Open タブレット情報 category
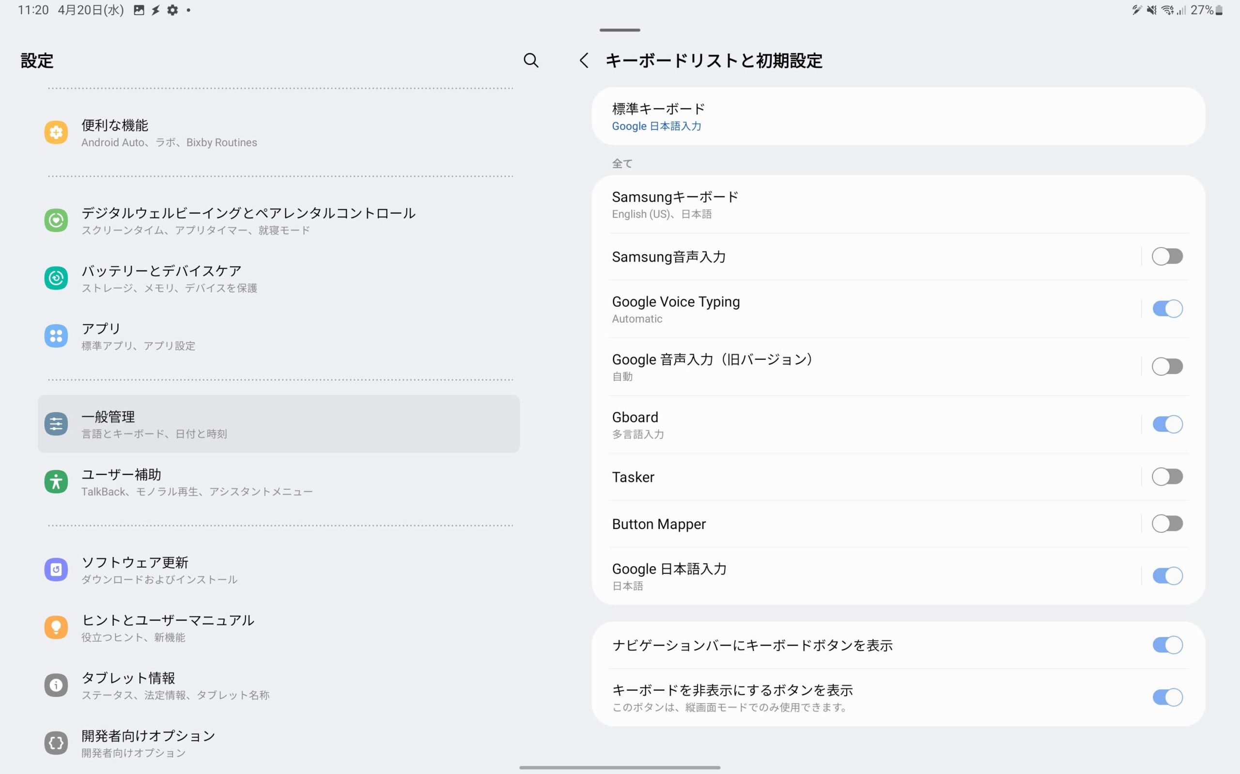This screenshot has height=774, width=1240. pyautogui.click(x=279, y=685)
